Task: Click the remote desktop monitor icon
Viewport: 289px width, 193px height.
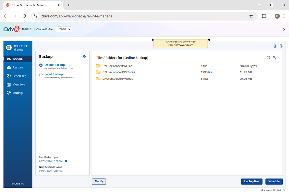Action: pos(275,46)
